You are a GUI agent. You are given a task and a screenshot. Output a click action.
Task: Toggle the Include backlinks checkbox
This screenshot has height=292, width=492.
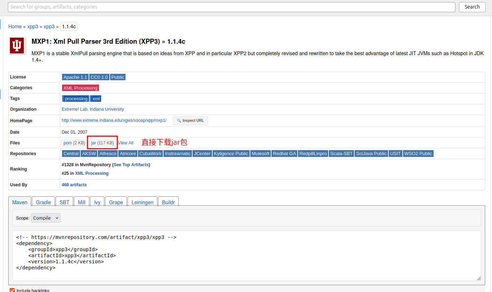pos(12,290)
